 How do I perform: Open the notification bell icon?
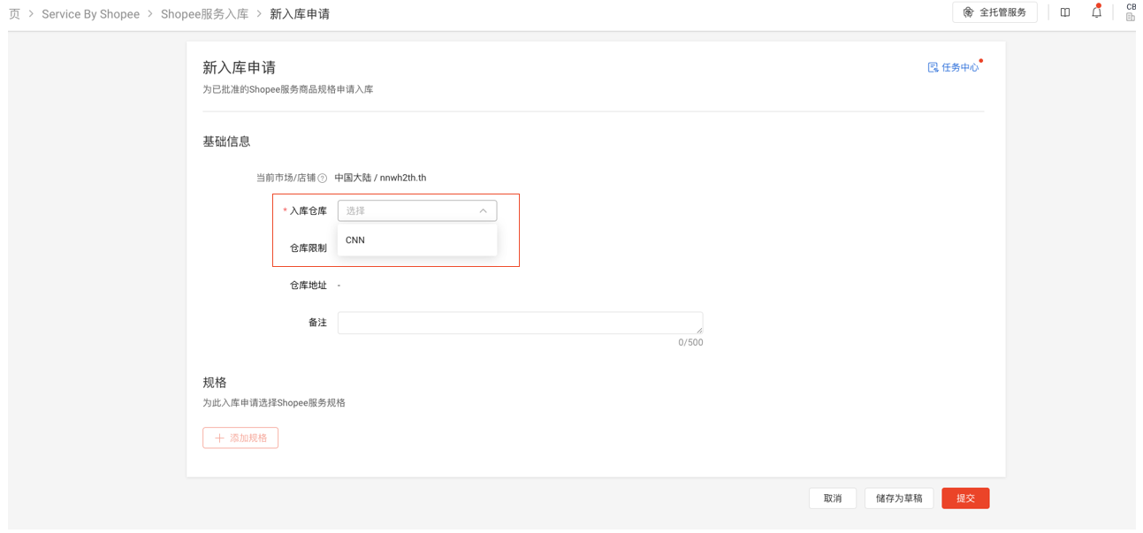pos(1096,12)
